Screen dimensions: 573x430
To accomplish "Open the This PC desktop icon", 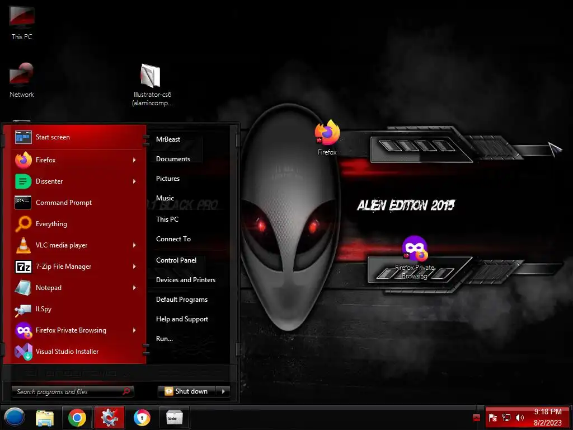I will (22, 22).
